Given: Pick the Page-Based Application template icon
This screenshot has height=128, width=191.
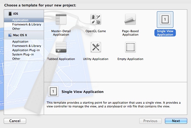Looking at the screenshot, I should 130,19.
